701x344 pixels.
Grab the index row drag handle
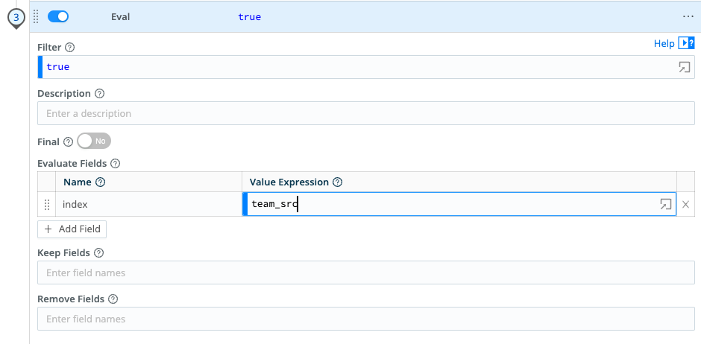click(47, 205)
